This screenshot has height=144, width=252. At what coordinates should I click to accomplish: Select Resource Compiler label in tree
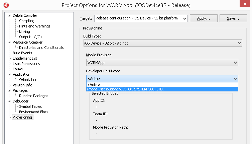click(28, 42)
